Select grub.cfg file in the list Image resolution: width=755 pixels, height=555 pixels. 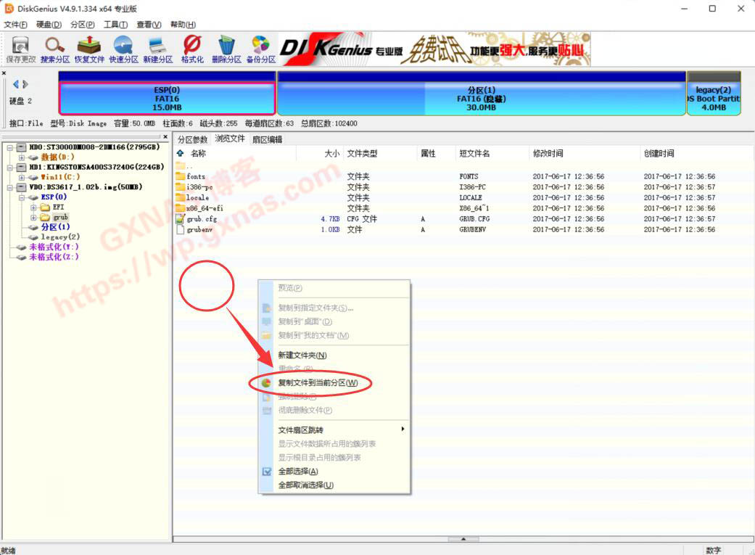[202, 219]
